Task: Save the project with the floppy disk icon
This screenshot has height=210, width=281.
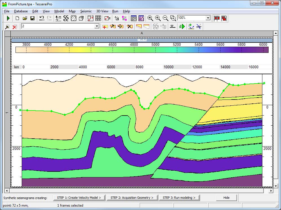Action: 32,18
